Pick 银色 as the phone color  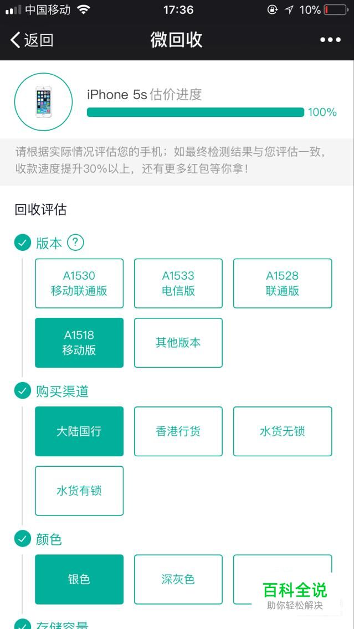click(x=79, y=579)
